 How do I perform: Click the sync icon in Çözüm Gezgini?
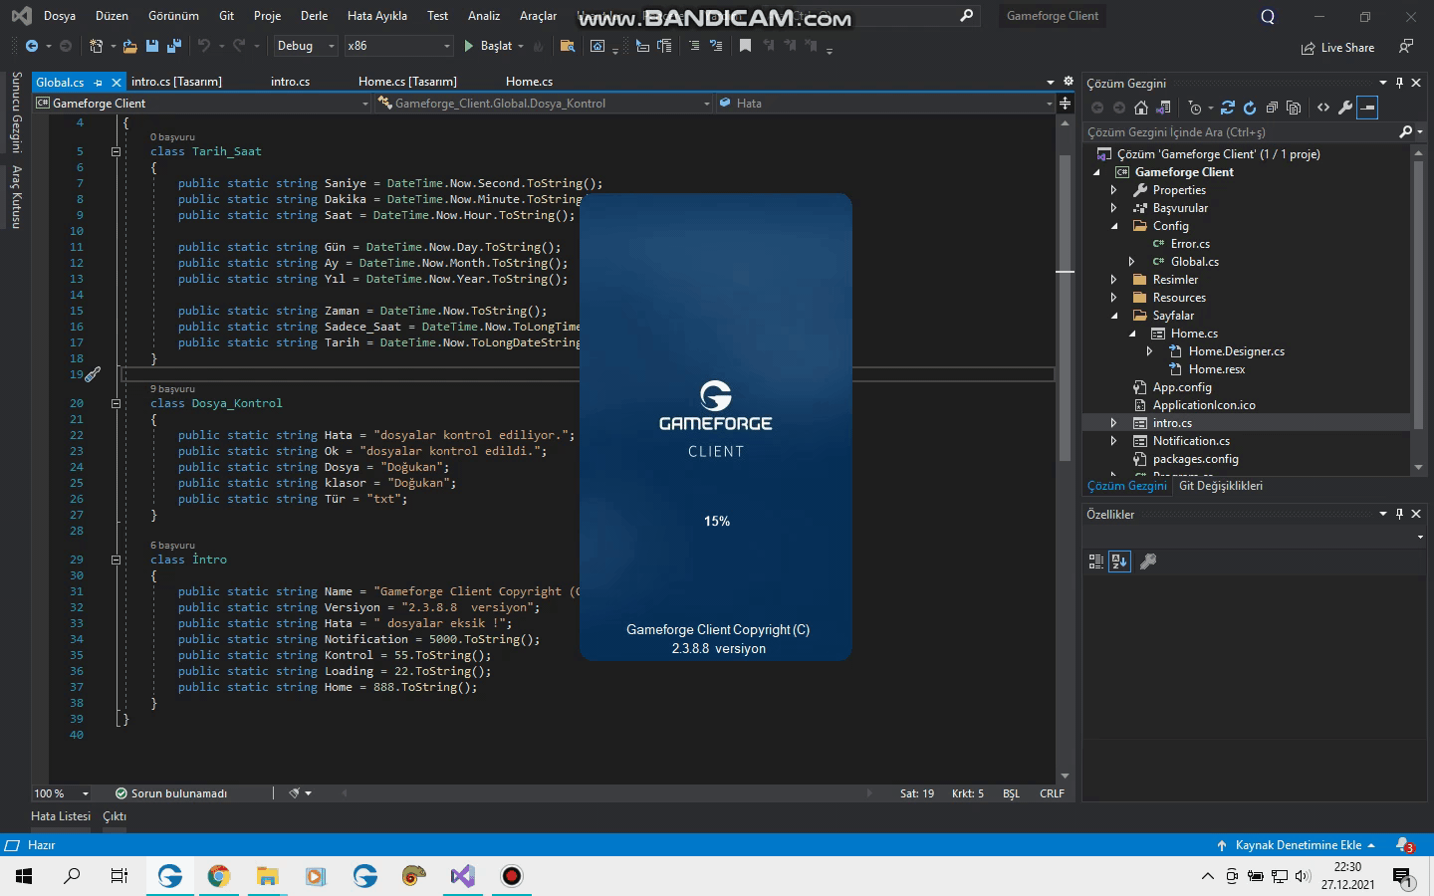[1228, 108]
